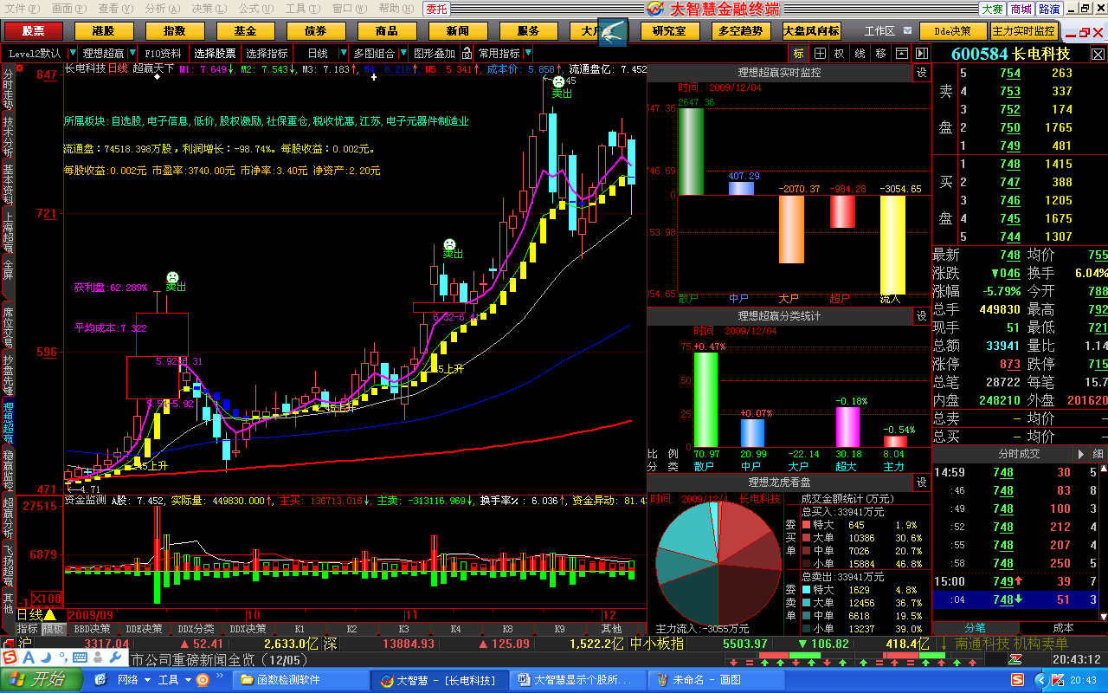Click the 开始 Start button
This screenshot has width=1108, height=693.
(x=42, y=680)
